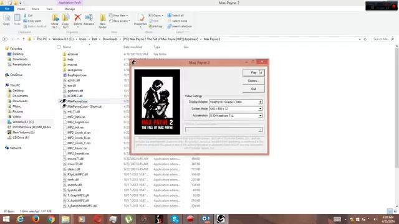Click Invert selection in the ribbon
399x224 pixels.
[180, 26]
